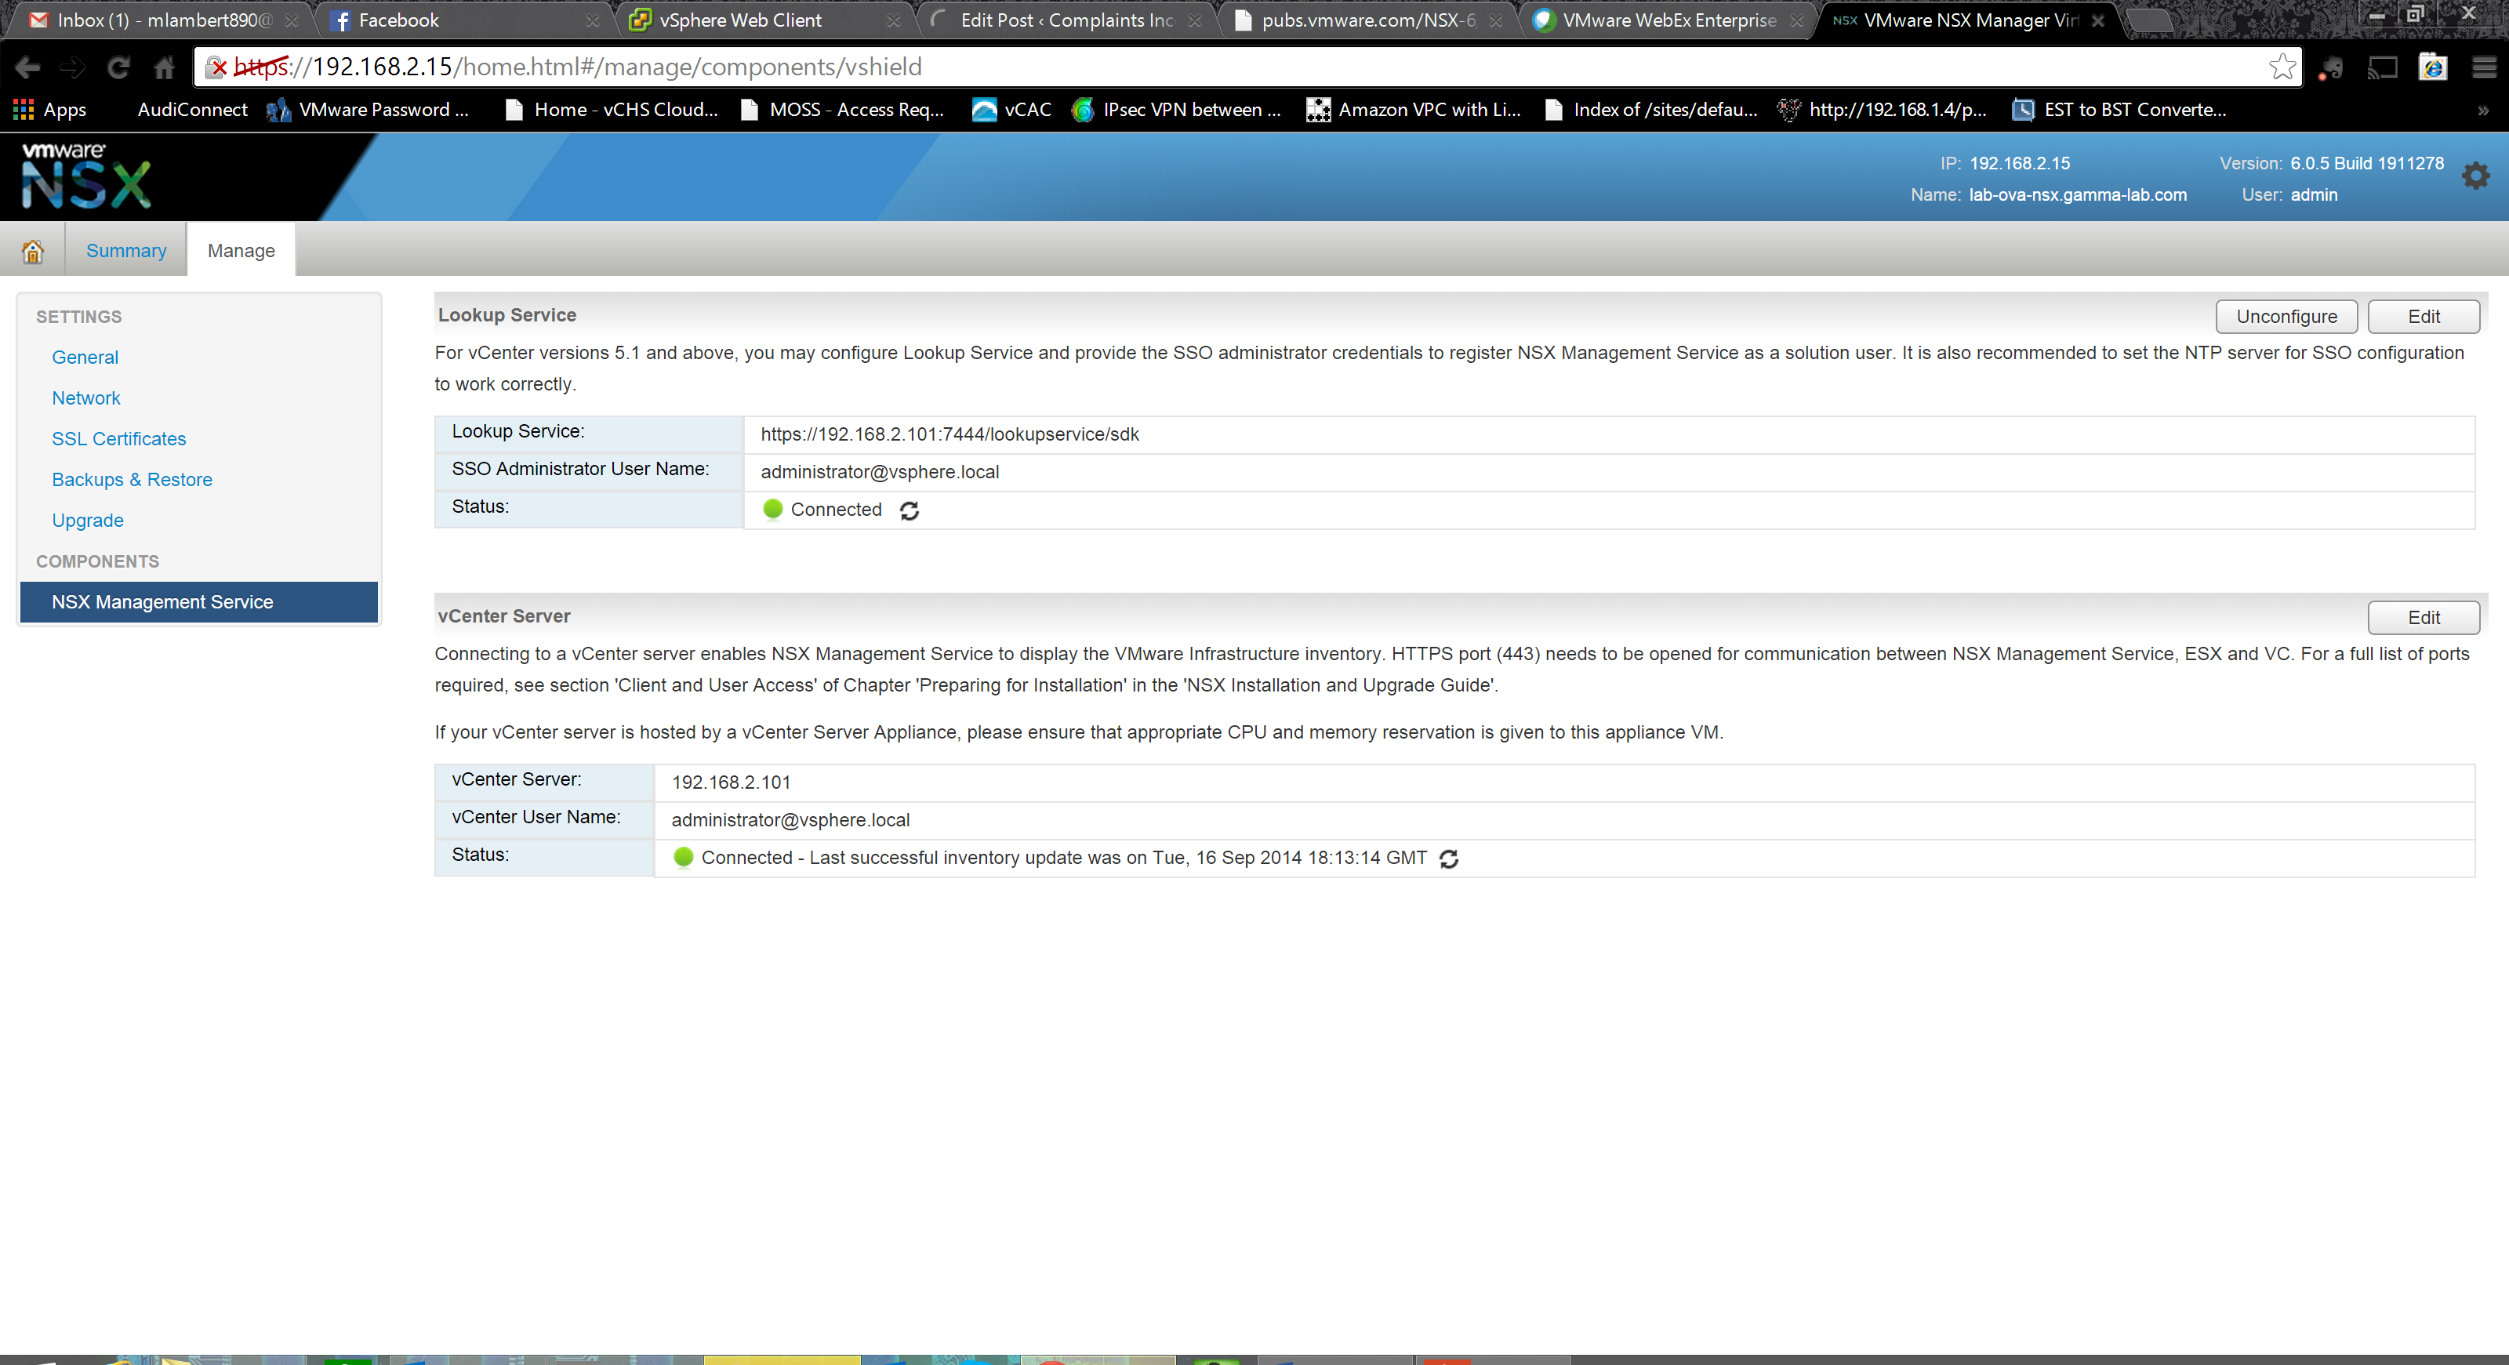
Task: Switch to the Summary tab
Action: 125,251
